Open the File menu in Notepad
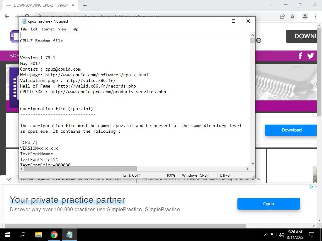The height and width of the screenshot is (241, 322). (x=24, y=29)
